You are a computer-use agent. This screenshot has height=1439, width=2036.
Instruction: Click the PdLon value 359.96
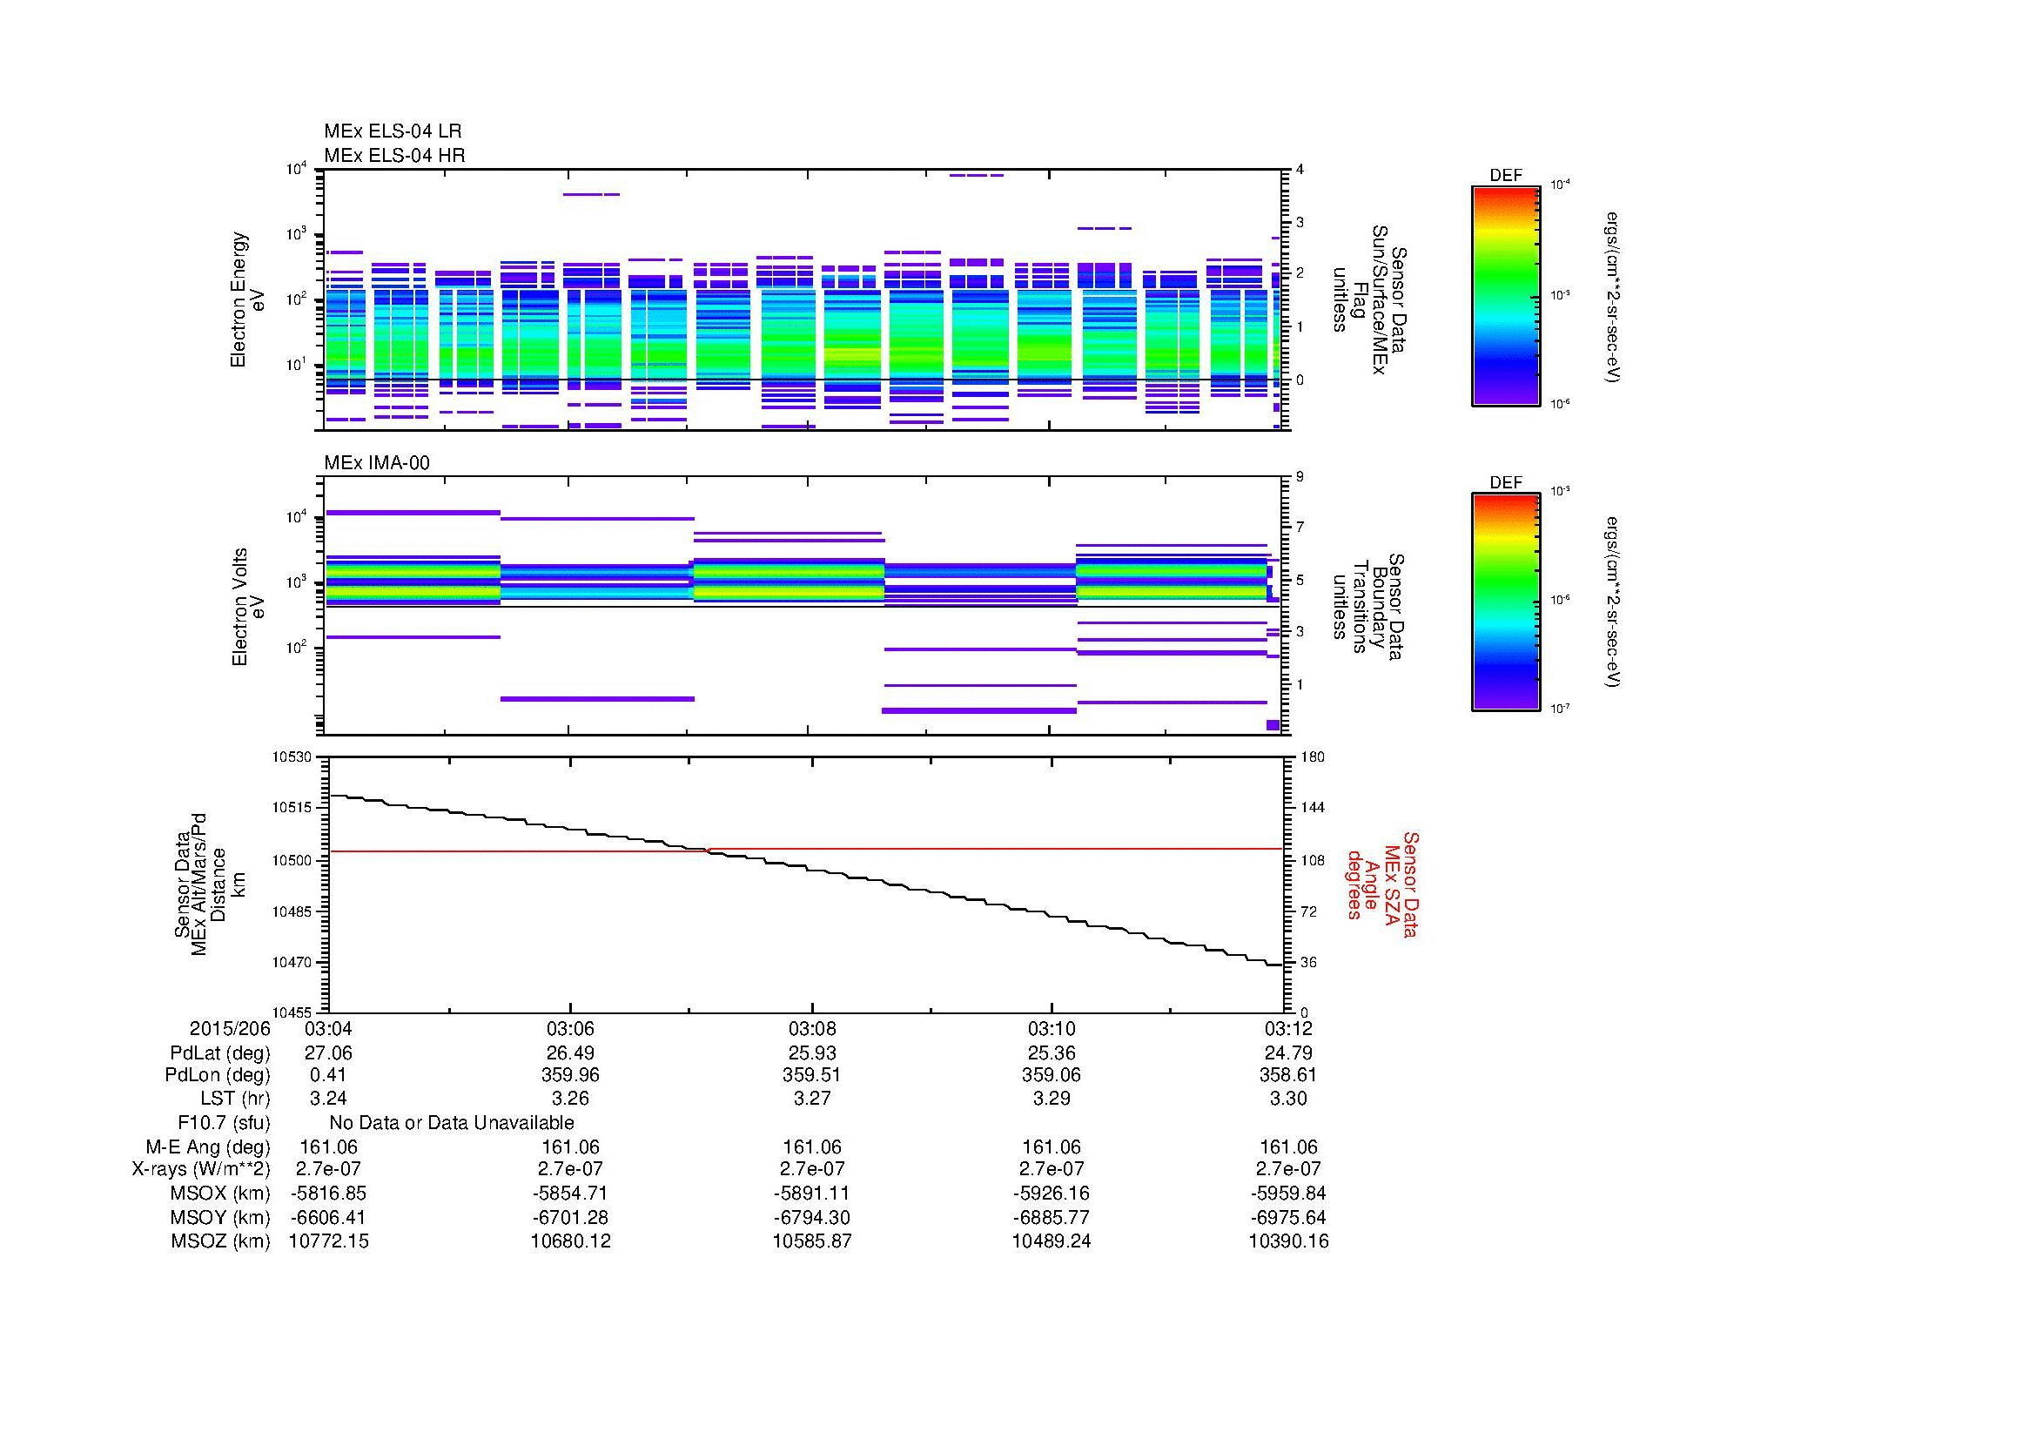click(570, 1074)
